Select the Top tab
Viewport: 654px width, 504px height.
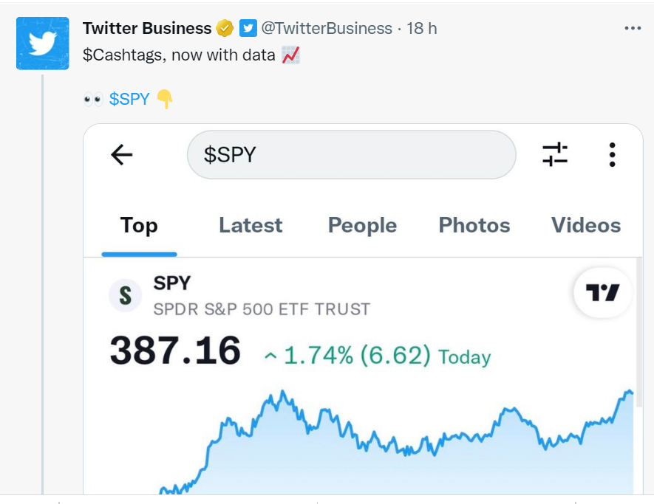tap(139, 225)
